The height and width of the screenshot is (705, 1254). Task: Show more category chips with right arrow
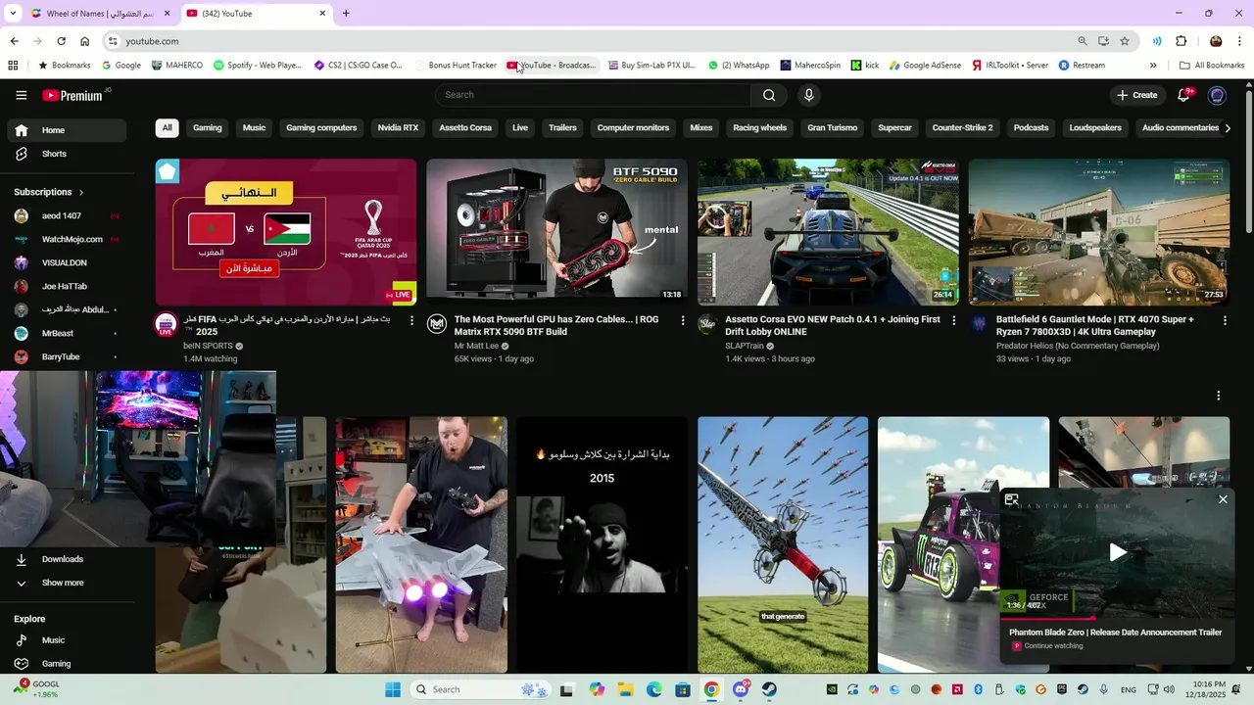tap(1228, 127)
